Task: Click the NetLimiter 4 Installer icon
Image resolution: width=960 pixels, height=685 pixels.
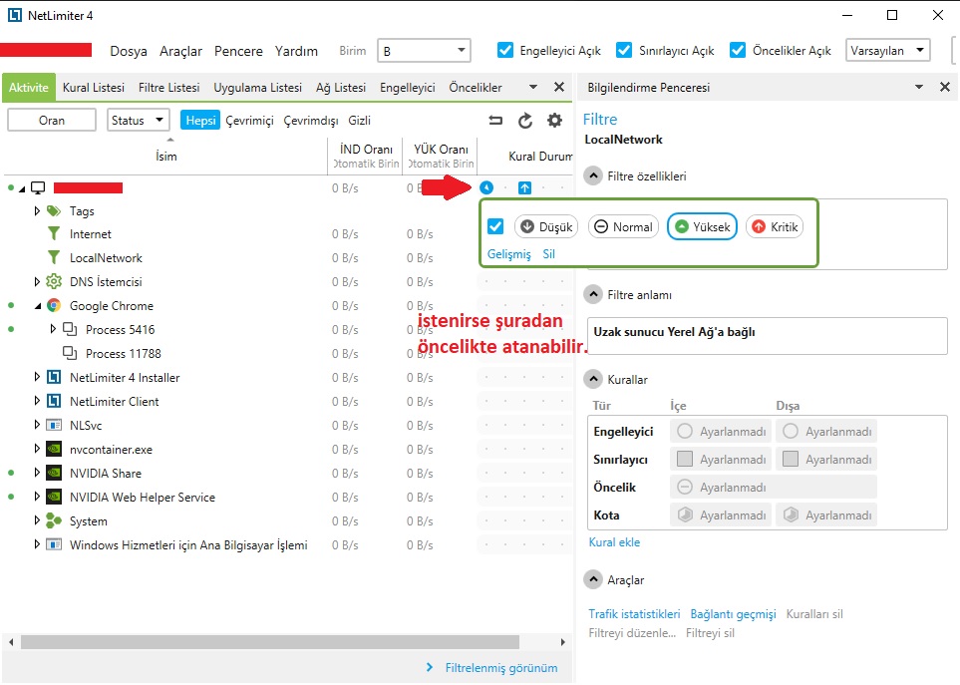Action: point(54,378)
